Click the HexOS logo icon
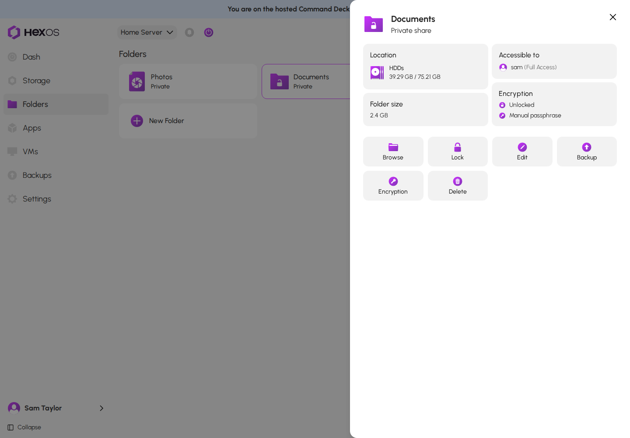This screenshot has height=438, width=630. point(14,32)
